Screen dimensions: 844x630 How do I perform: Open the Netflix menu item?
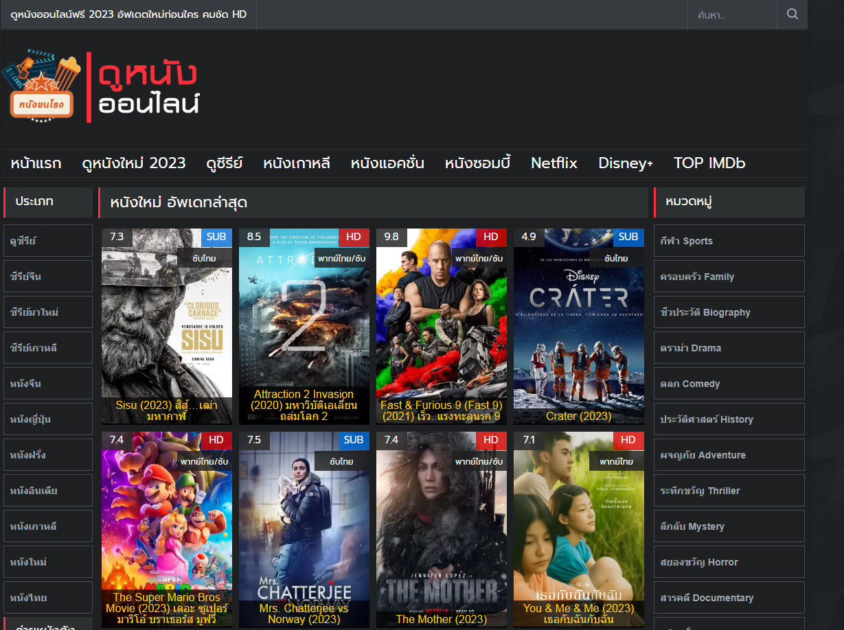pos(554,163)
